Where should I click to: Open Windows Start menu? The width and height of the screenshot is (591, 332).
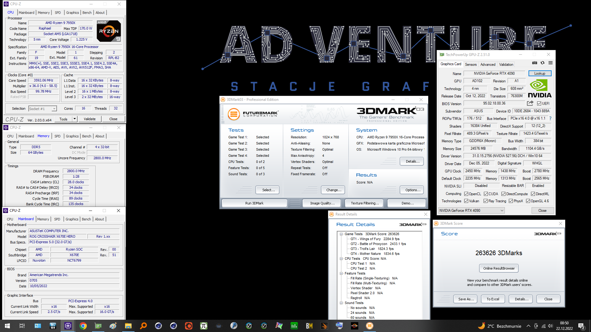coord(7,326)
